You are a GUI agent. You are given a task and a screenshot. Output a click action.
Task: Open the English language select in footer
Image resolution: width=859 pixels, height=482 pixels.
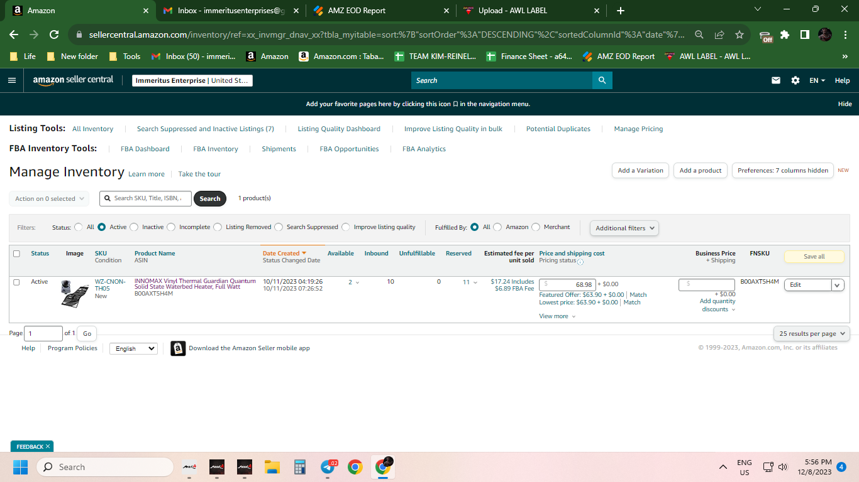pyautogui.click(x=133, y=348)
